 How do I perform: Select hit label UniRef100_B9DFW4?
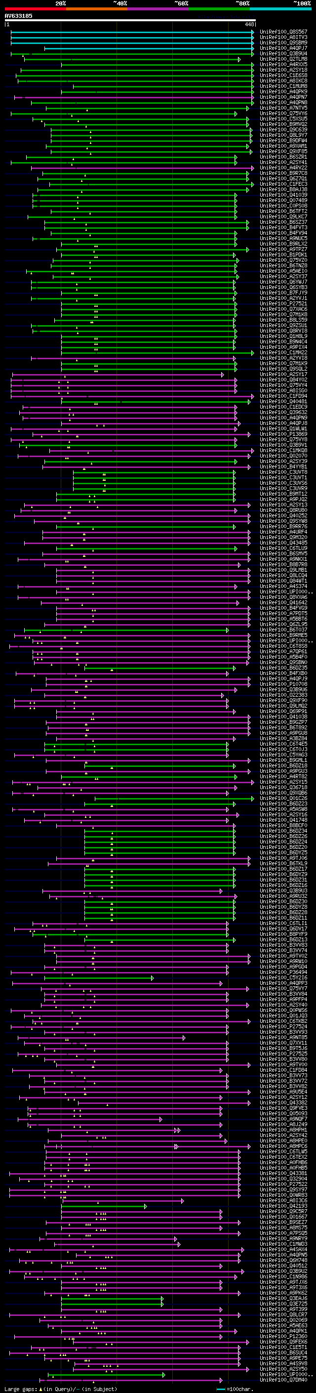(x=283, y=141)
